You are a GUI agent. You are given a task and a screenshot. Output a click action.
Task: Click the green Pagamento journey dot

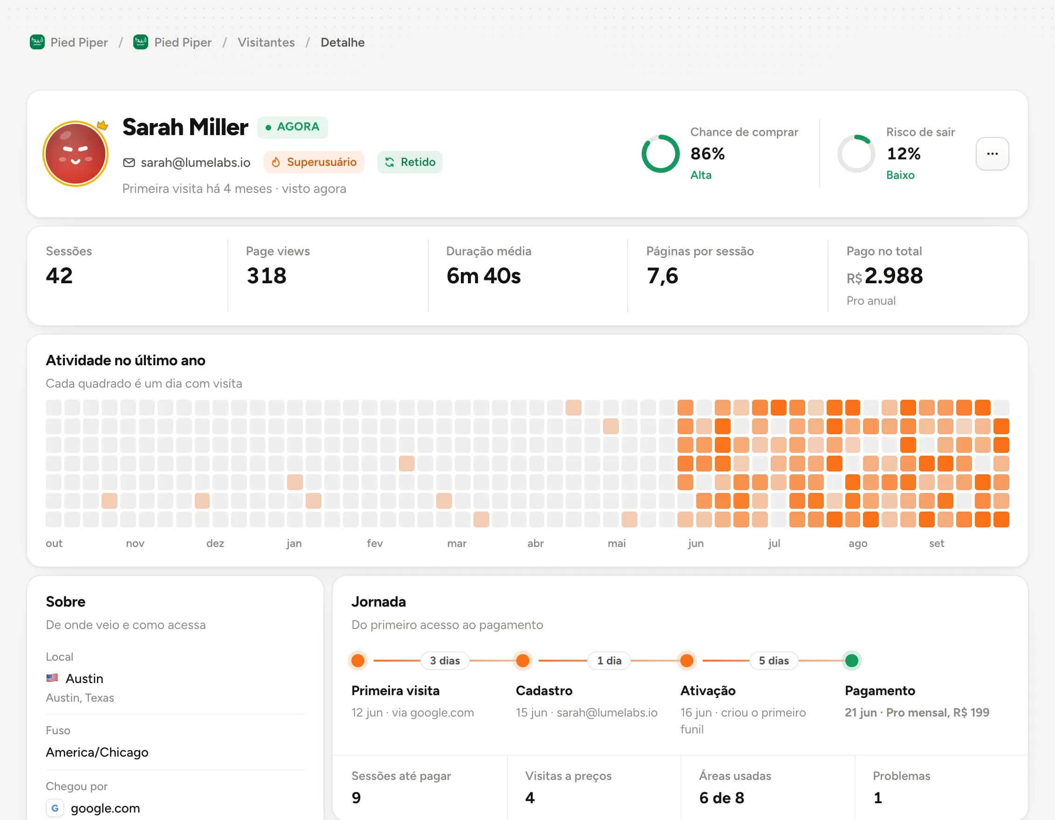852,660
